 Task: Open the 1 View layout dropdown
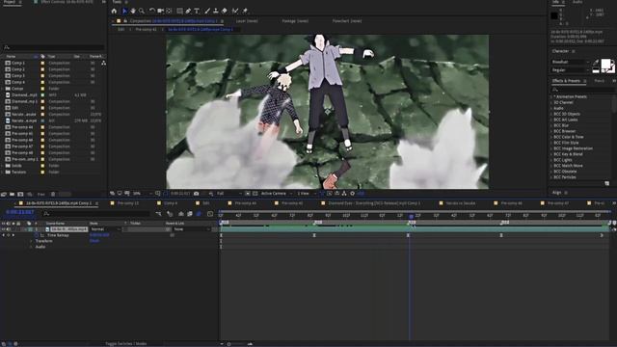point(307,193)
